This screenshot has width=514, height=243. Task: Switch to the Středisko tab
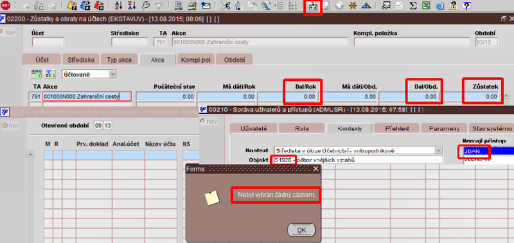[x=81, y=60]
